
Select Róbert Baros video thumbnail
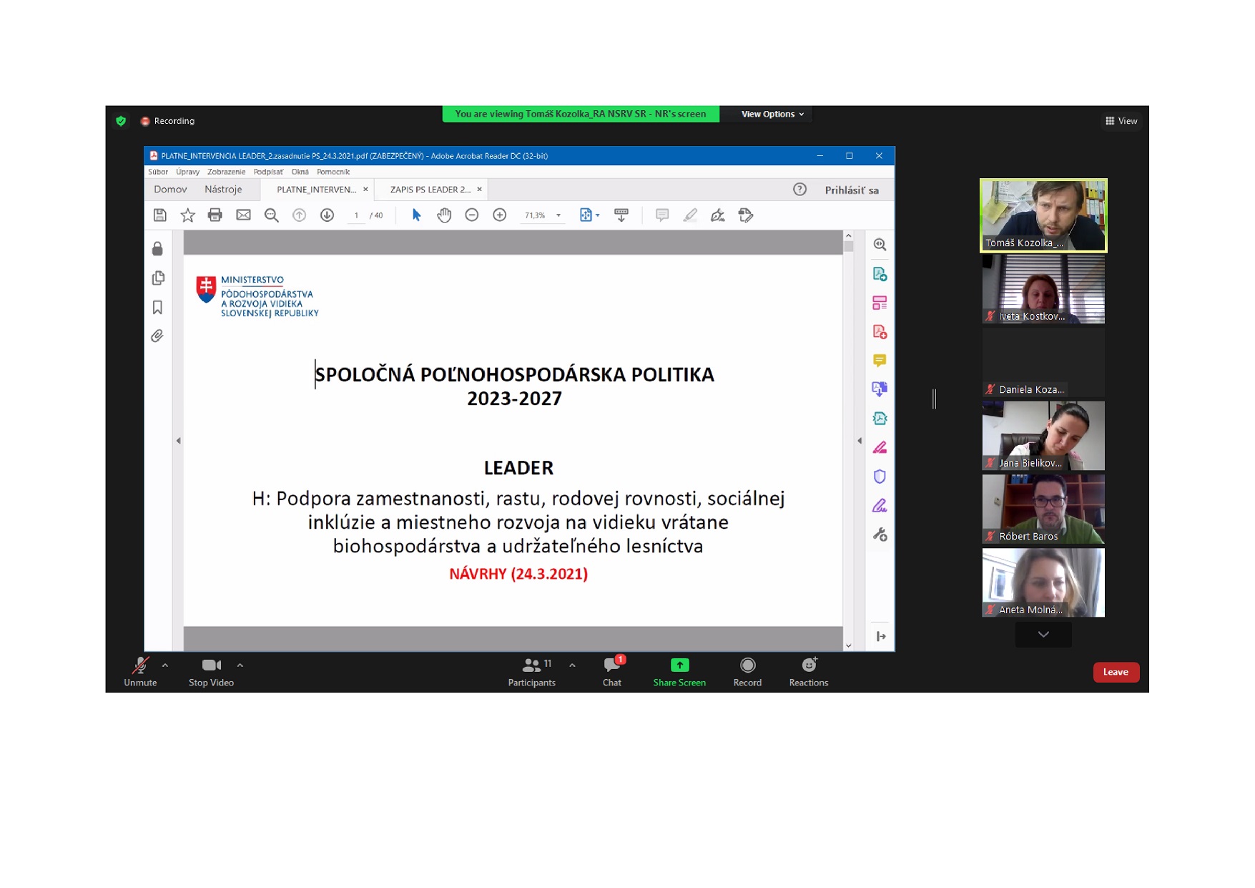[1043, 509]
